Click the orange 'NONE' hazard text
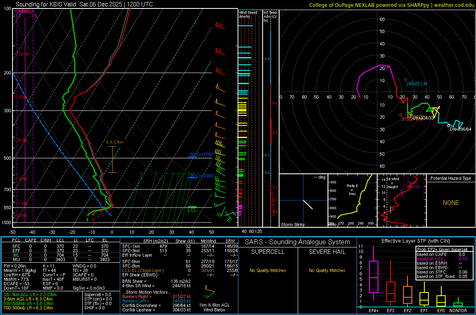The image size is (476, 315). point(451,203)
